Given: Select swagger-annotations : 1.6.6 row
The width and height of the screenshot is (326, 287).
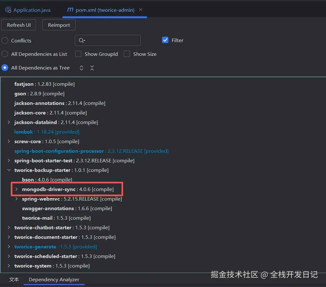Looking at the screenshot, I should (67, 208).
